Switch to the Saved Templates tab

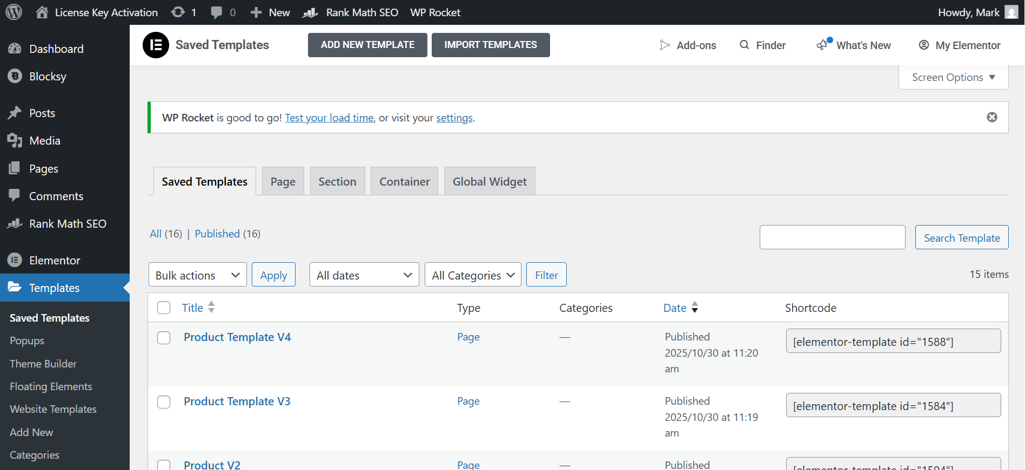click(205, 181)
